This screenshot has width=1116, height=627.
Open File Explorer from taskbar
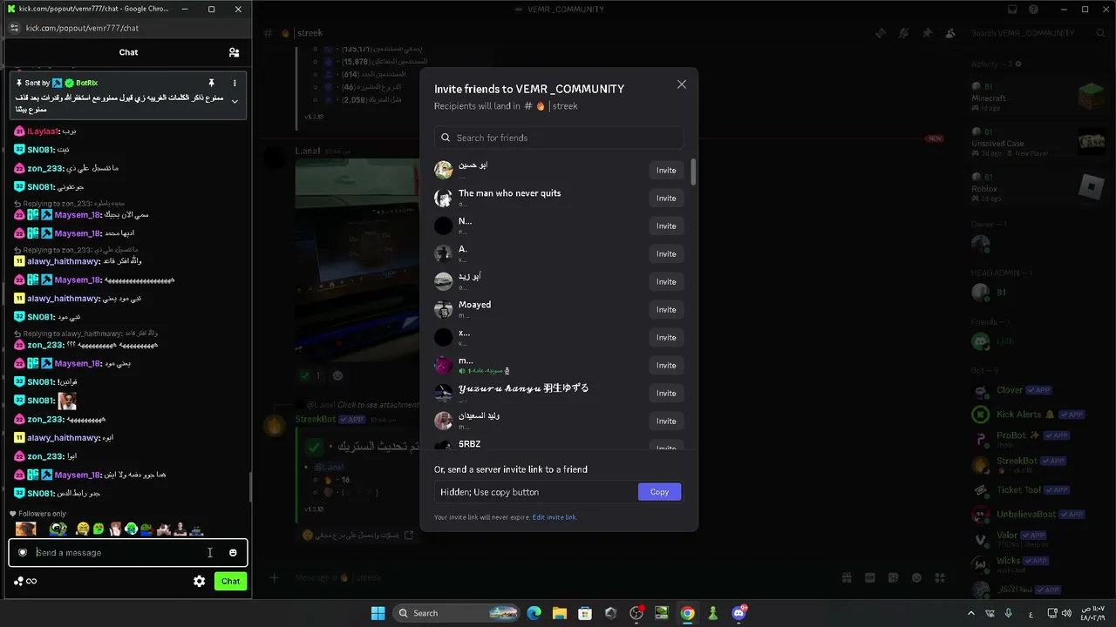click(x=559, y=613)
